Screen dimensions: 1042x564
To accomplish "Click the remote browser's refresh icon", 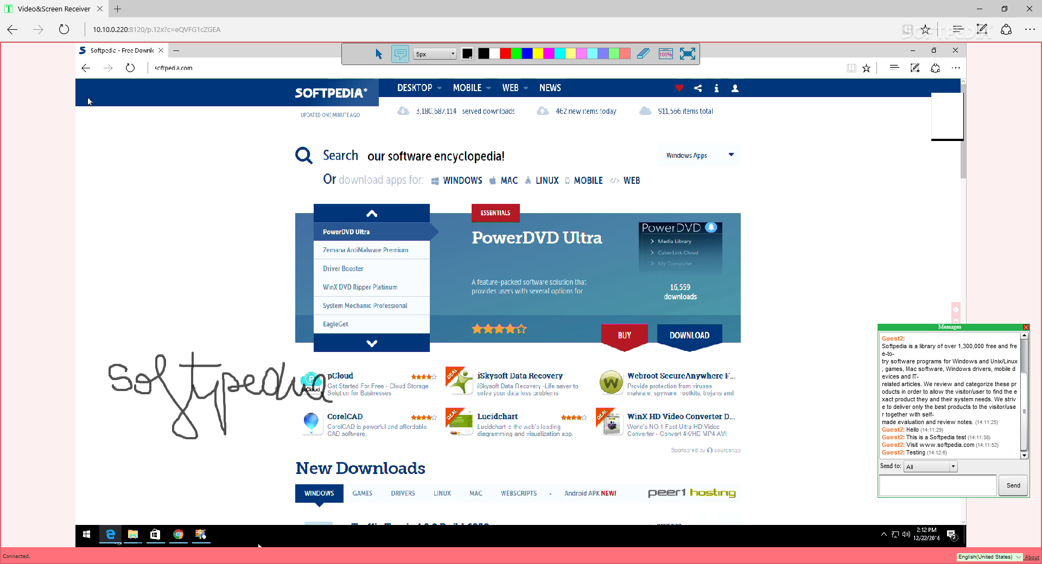I will pos(130,68).
